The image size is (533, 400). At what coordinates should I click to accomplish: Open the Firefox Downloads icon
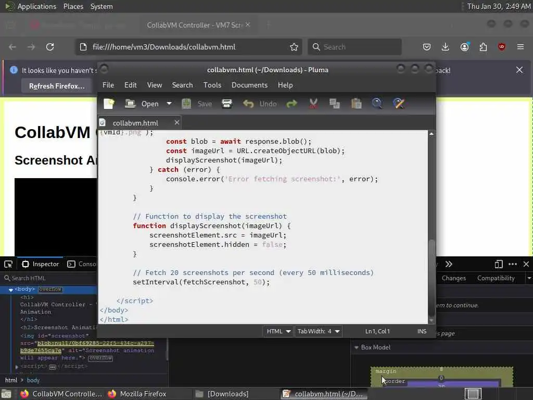(446, 47)
